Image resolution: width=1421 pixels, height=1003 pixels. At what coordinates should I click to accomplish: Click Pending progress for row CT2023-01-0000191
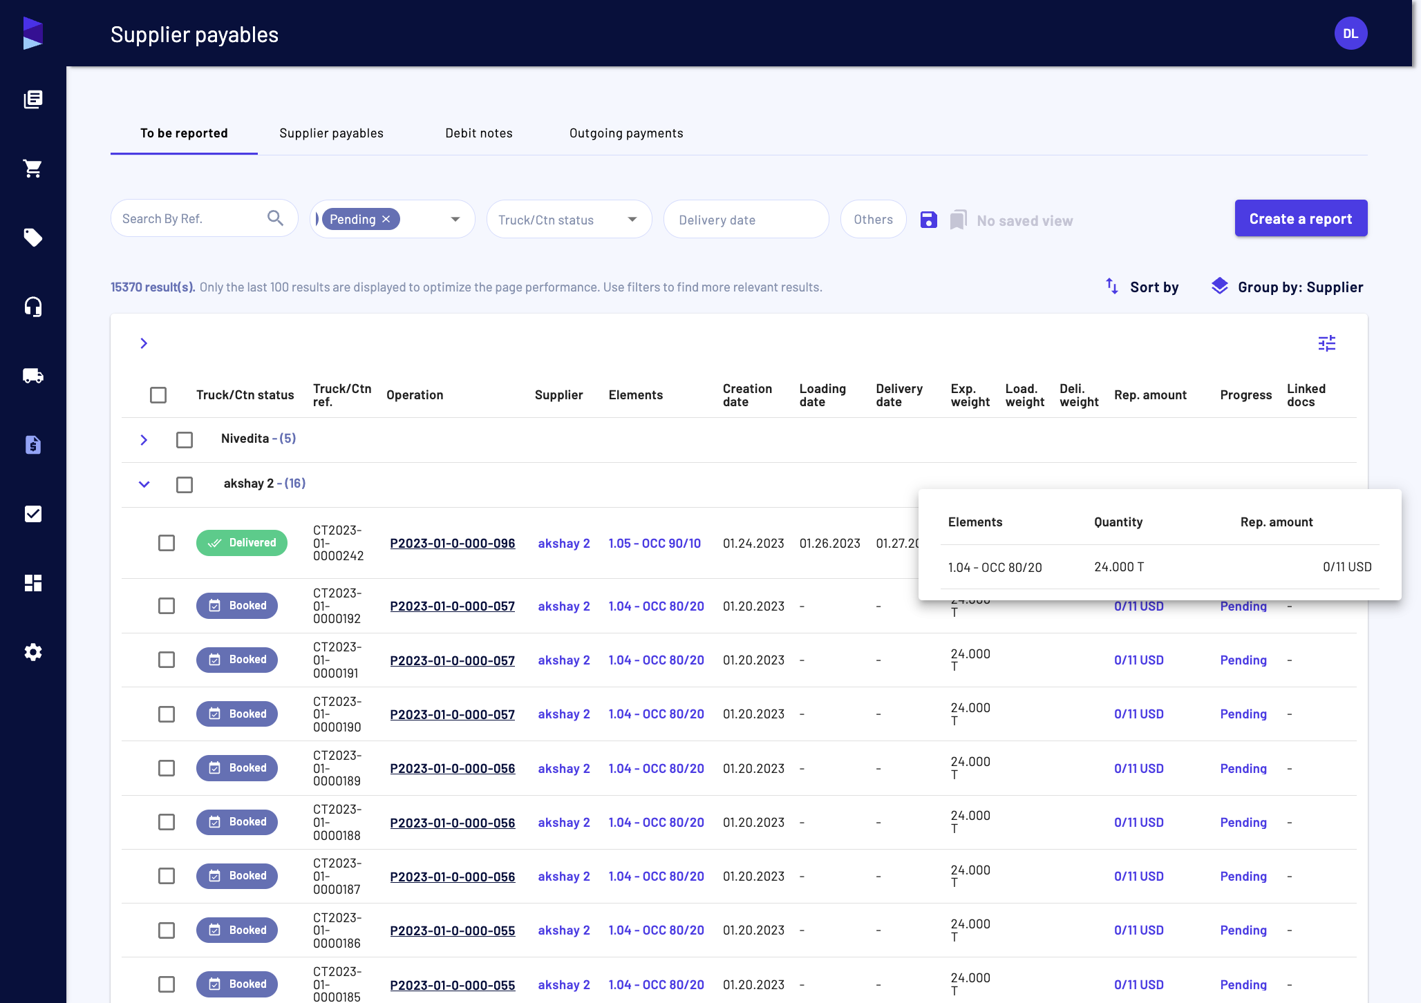coord(1243,660)
